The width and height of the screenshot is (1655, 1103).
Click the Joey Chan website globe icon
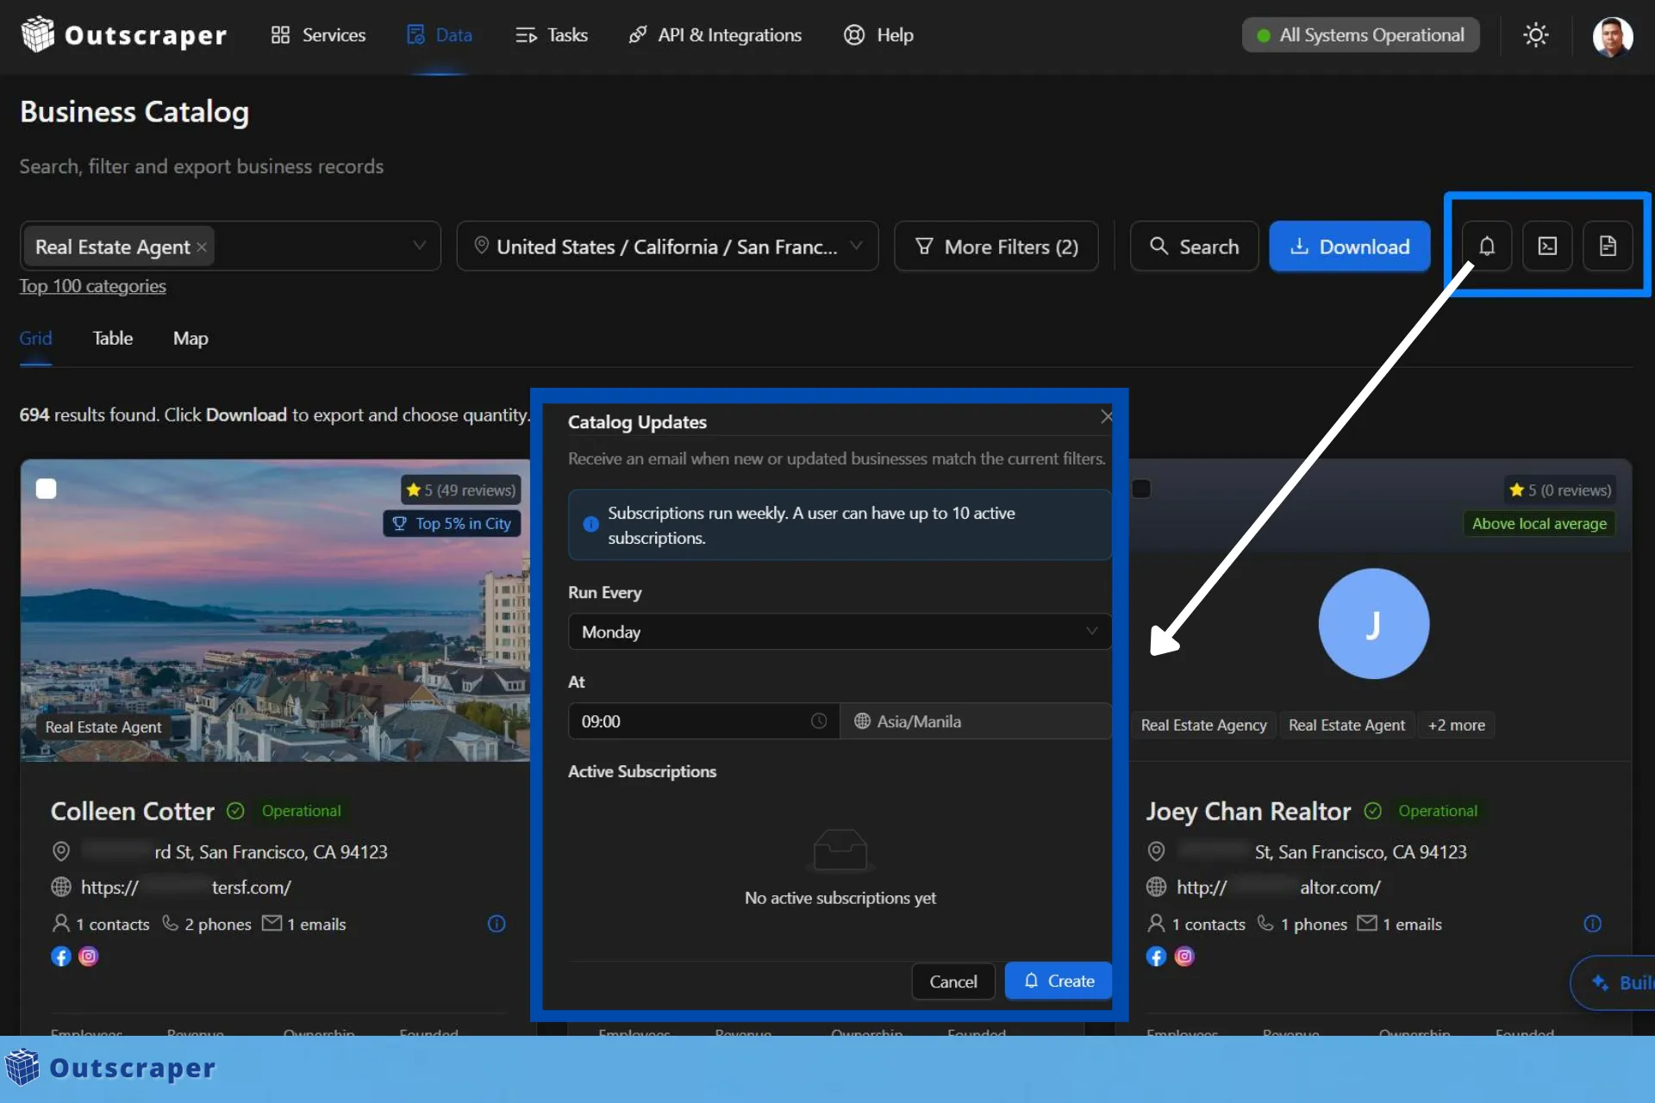(x=1156, y=887)
